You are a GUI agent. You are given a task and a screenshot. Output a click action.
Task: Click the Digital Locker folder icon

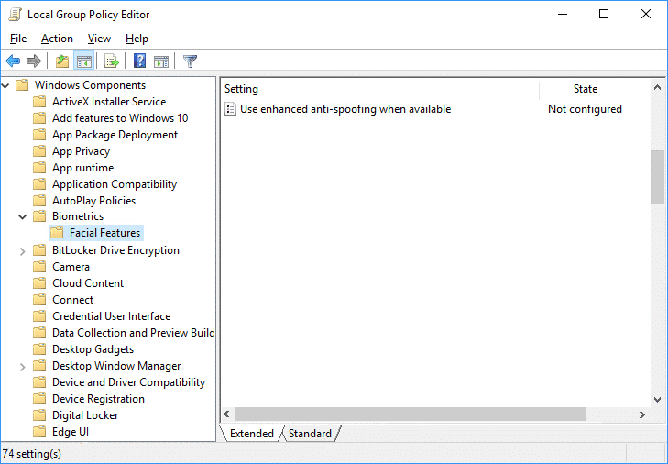pos(39,415)
